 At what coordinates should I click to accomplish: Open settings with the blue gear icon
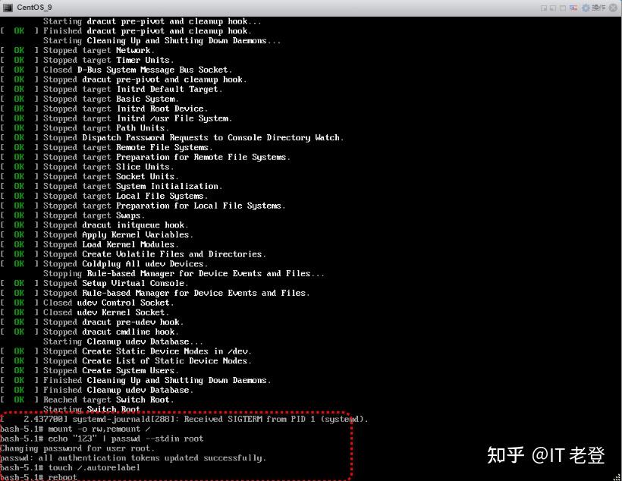tap(585, 8)
